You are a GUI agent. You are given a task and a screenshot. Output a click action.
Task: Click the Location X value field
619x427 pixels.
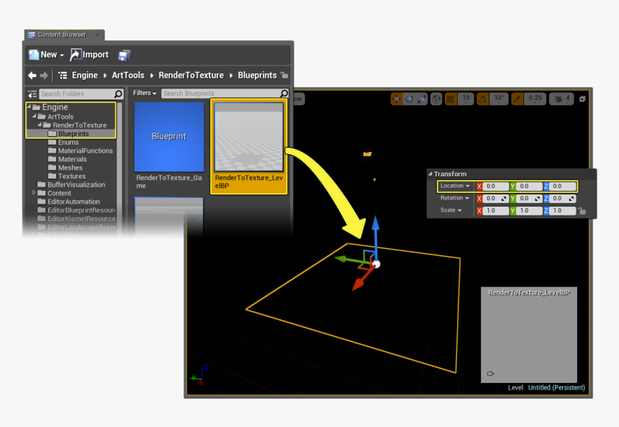(x=495, y=186)
